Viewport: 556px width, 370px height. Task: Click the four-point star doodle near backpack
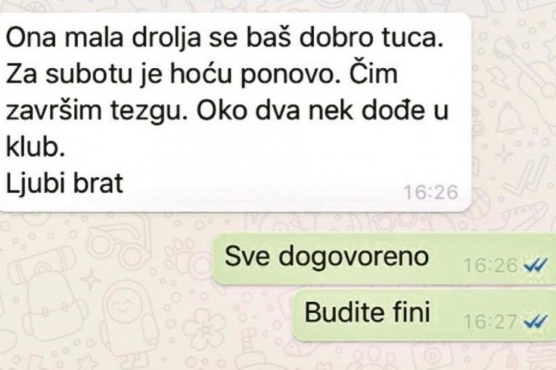click(x=93, y=280)
